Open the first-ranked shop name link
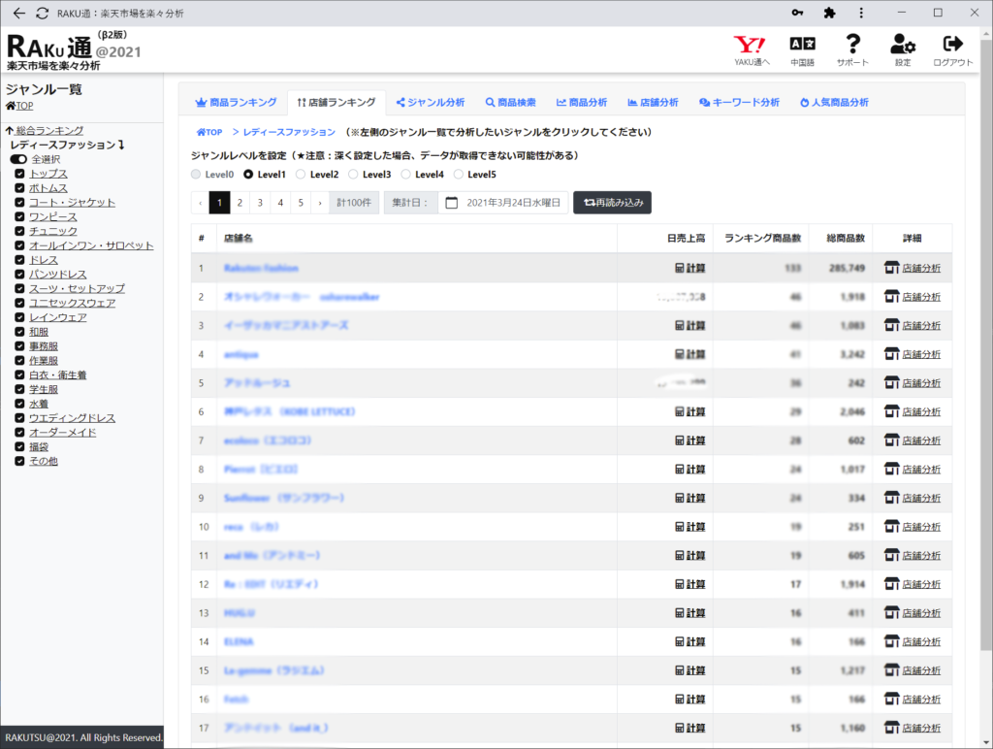Screen dimensions: 993x749 click(x=261, y=269)
